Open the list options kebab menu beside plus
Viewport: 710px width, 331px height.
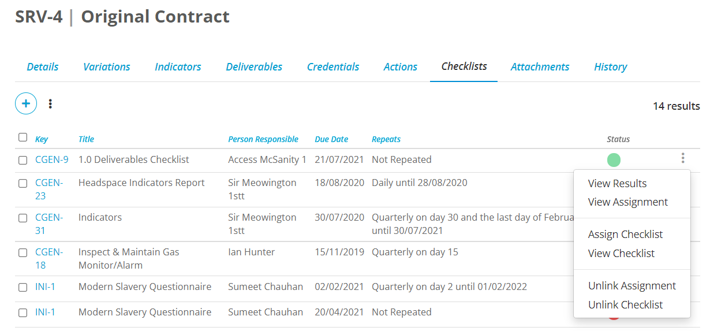pyautogui.click(x=51, y=104)
